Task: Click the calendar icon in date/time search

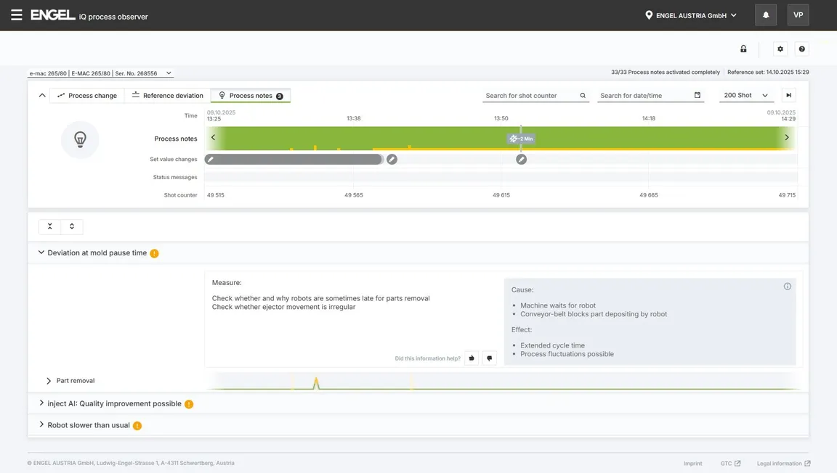Action: pos(697,96)
